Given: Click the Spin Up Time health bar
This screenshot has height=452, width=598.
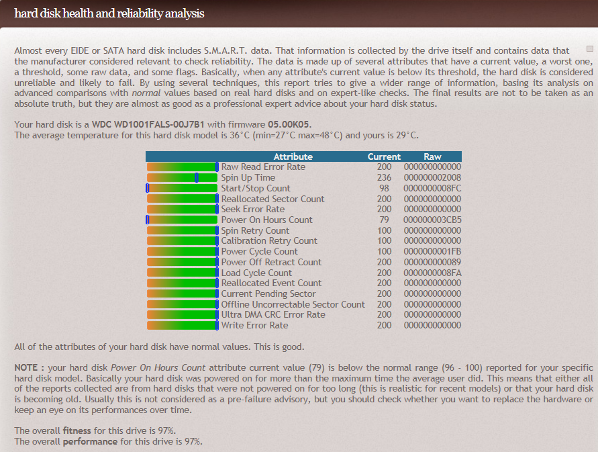Looking at the screenshot, I should click(x=183, y=177).
